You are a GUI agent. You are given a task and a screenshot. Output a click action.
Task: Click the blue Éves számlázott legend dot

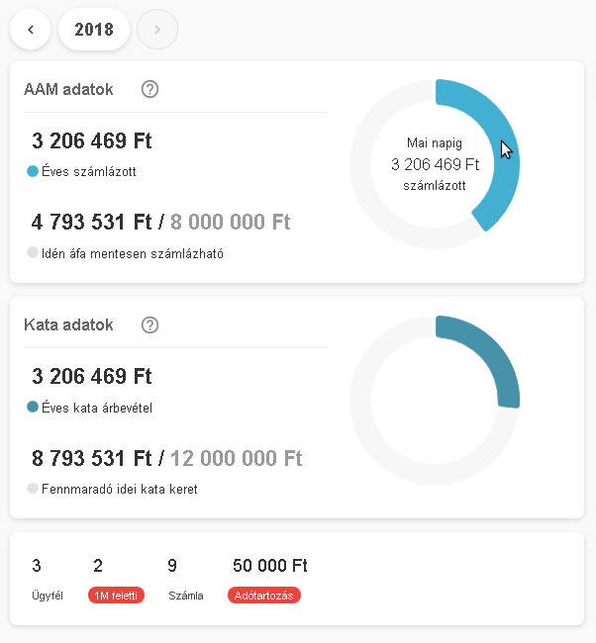click(x=33, y=171)
